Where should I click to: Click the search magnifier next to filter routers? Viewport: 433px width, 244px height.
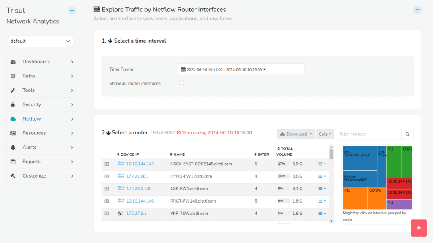407,134
